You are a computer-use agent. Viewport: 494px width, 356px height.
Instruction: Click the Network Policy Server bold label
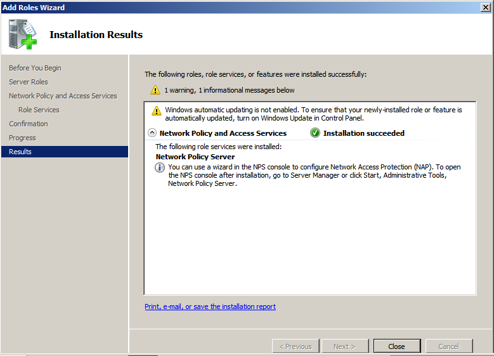point(195,157)
